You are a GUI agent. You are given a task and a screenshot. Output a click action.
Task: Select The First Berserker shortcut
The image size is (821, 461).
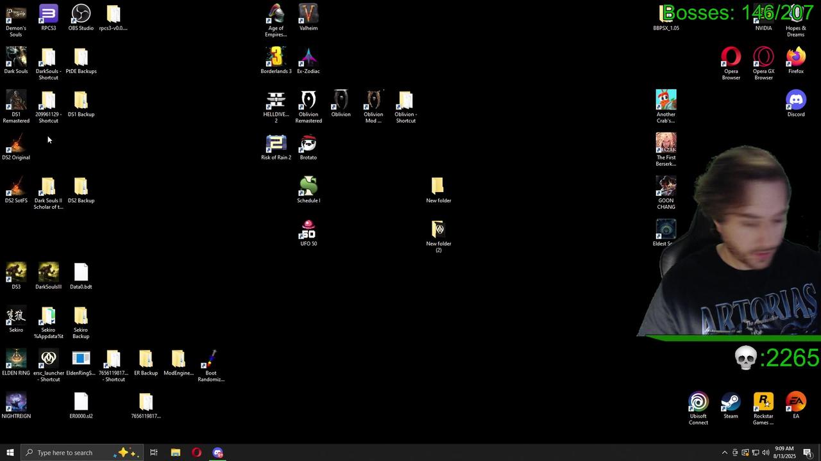tap(666, 150)
